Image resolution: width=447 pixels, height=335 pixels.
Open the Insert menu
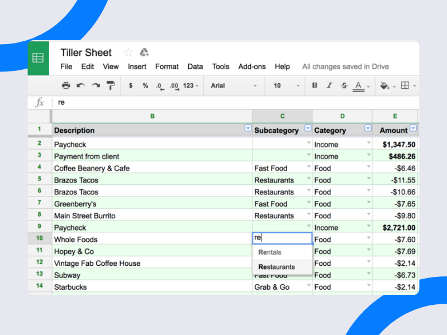[x=137, y=66]
